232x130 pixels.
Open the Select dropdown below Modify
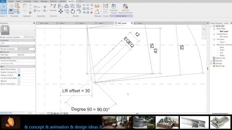tap(4, 16)
